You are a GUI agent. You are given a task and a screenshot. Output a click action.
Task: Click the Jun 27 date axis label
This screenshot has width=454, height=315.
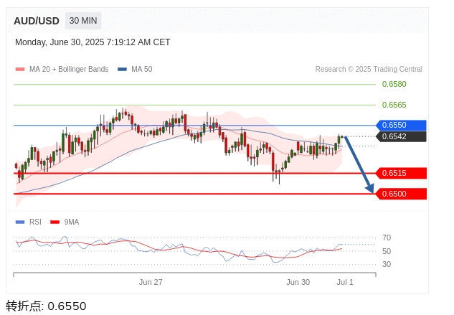(151, 282)
